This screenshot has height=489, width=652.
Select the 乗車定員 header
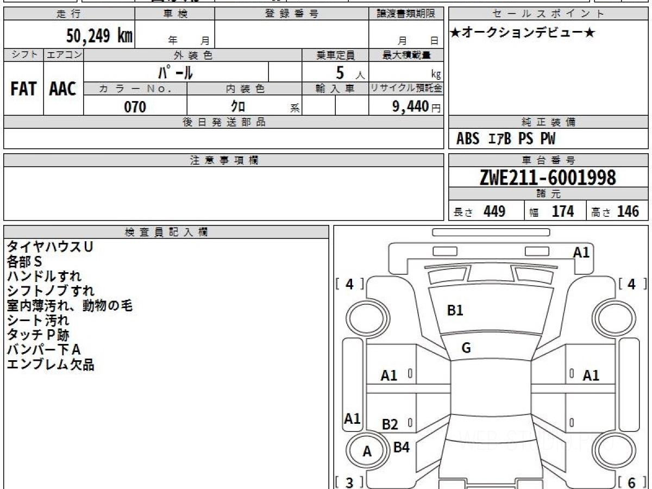tap(335, 55)
